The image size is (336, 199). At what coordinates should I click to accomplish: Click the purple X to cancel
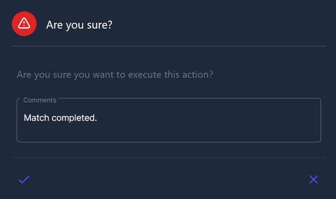pos(314,179)
